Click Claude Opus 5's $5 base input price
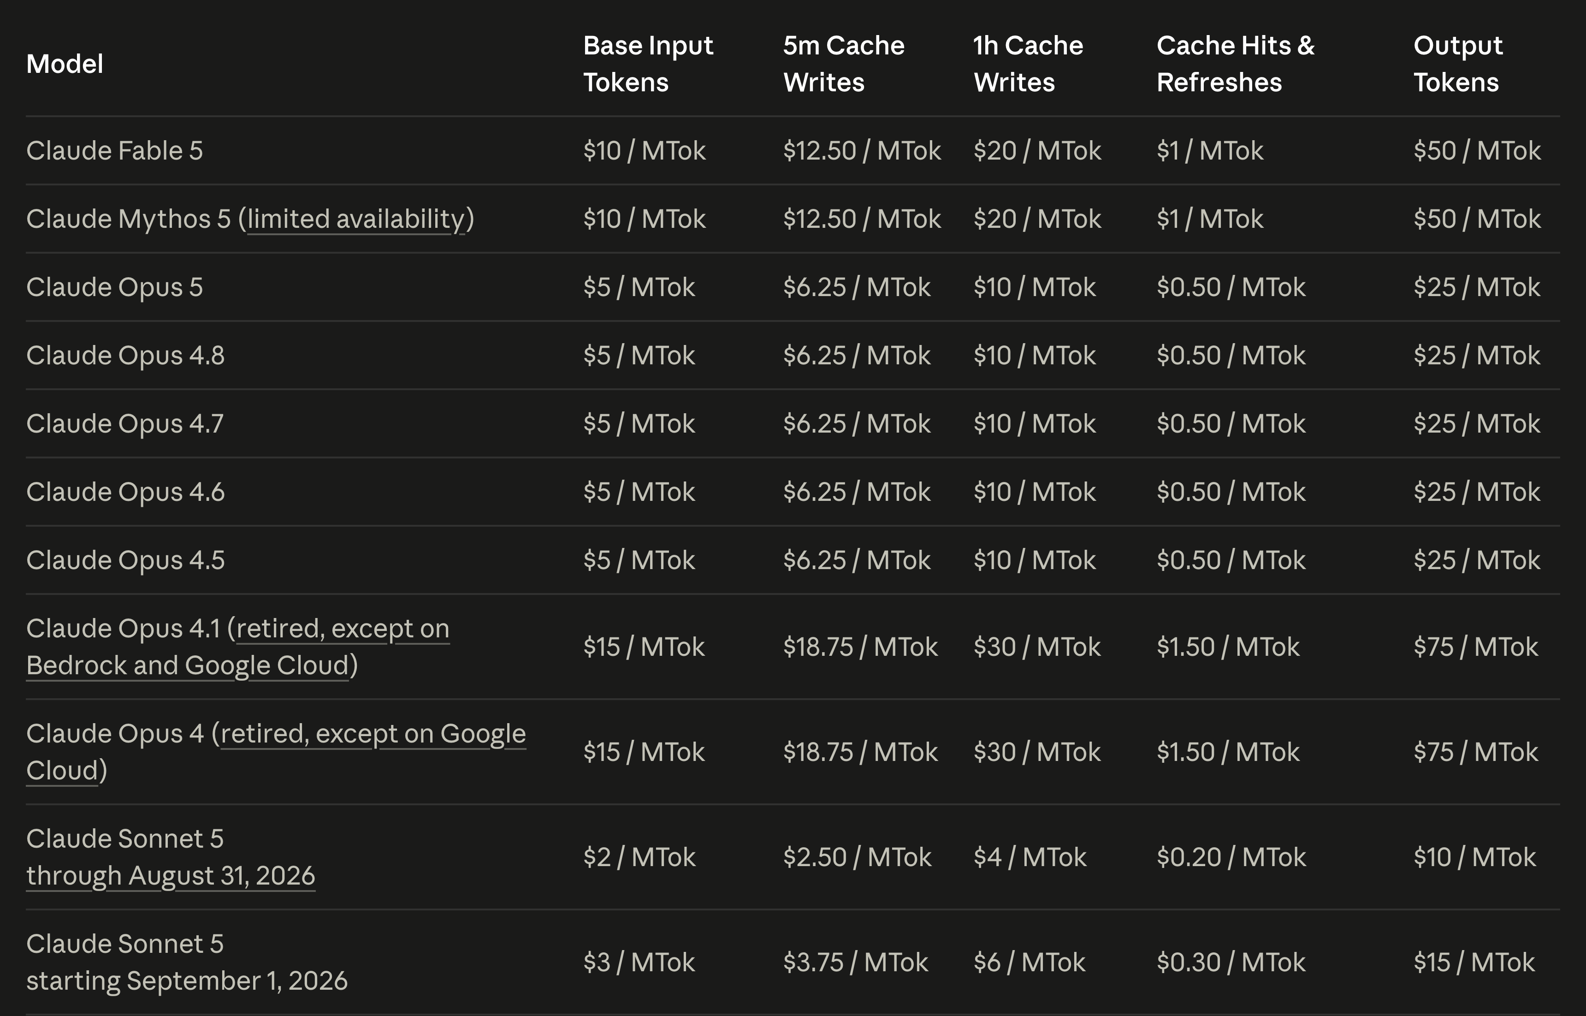 639,287
